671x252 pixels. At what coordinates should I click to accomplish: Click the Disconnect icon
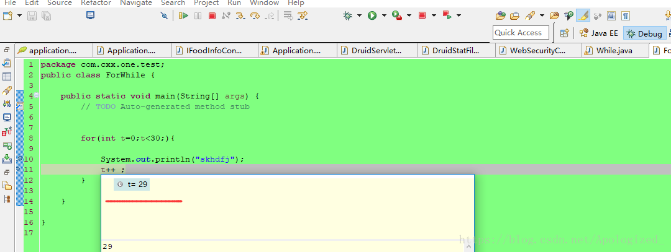[226, 15]
